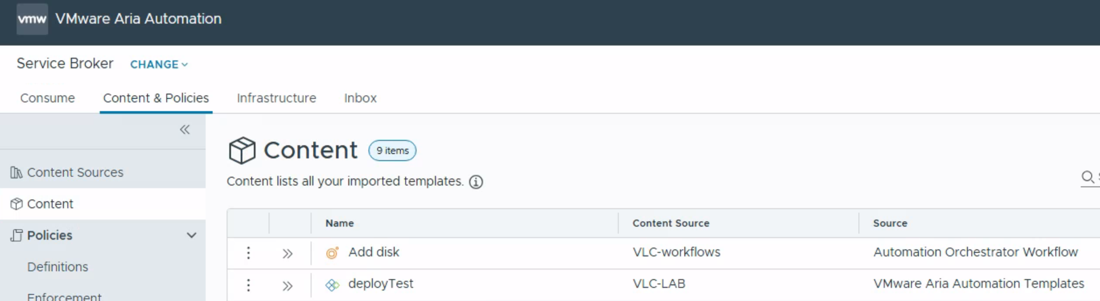Image resolution: width=1100 pixels, height=301 pixels.
Task: Open the three-dot menu for Add disk
Action: click(x=249, y=253)
